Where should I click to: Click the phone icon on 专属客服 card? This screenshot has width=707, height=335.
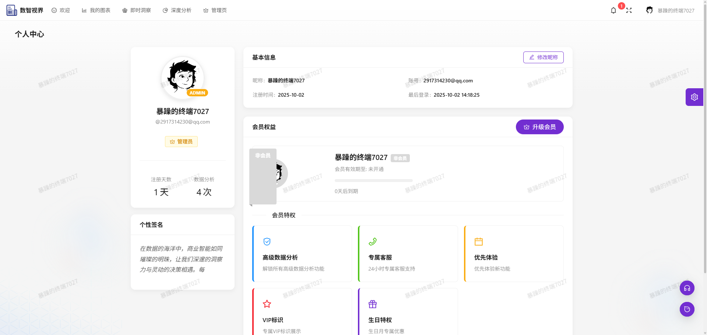372,242
